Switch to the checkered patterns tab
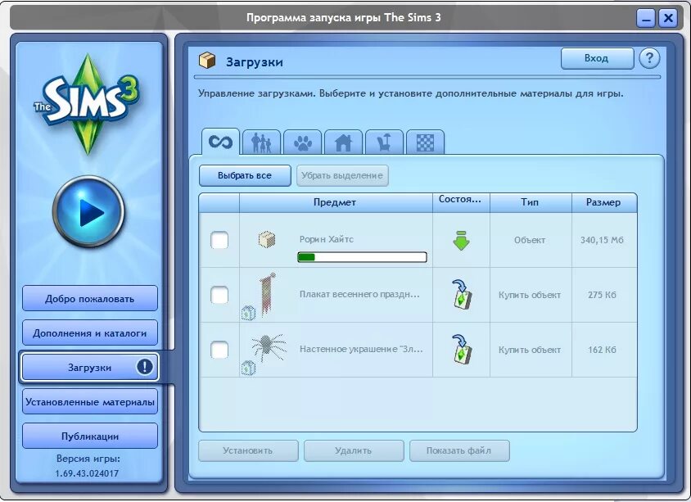This screenshot has width=691, height=502. pyautogui.click(x=425, y=142)
